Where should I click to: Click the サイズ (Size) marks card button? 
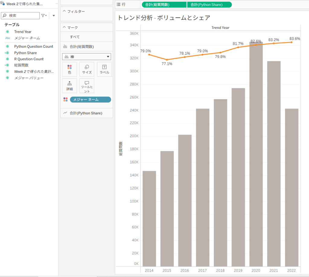[87, 69]
